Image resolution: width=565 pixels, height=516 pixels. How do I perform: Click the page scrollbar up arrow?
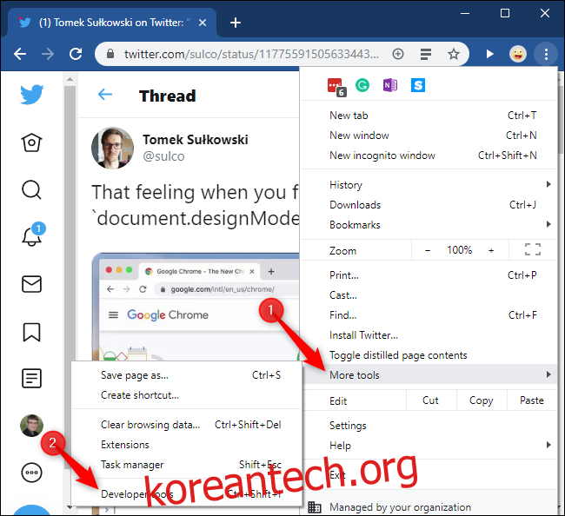[70, 79]
